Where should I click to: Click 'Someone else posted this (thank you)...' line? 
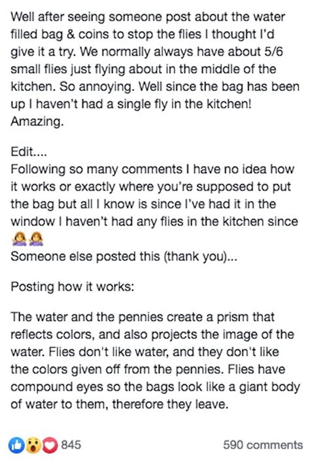124,256
